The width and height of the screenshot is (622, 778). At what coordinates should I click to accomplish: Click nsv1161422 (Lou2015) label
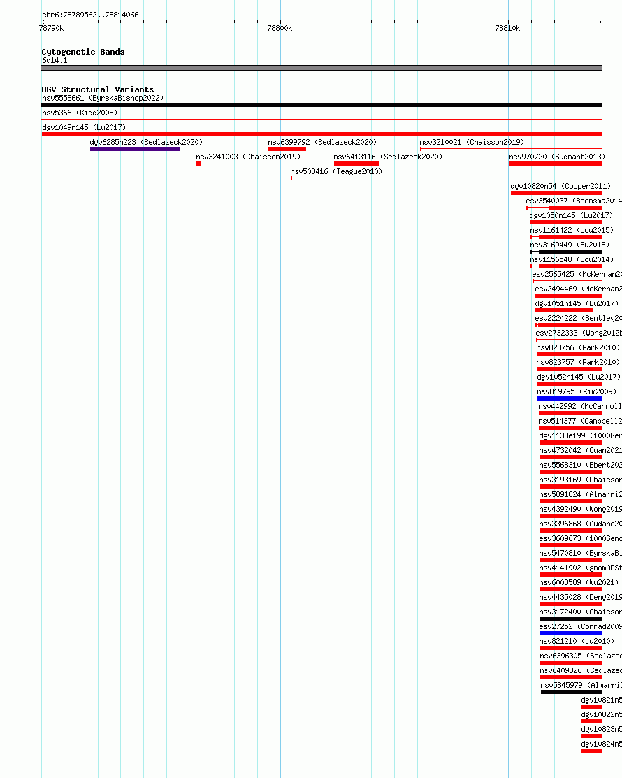click(x=572, y=230)
